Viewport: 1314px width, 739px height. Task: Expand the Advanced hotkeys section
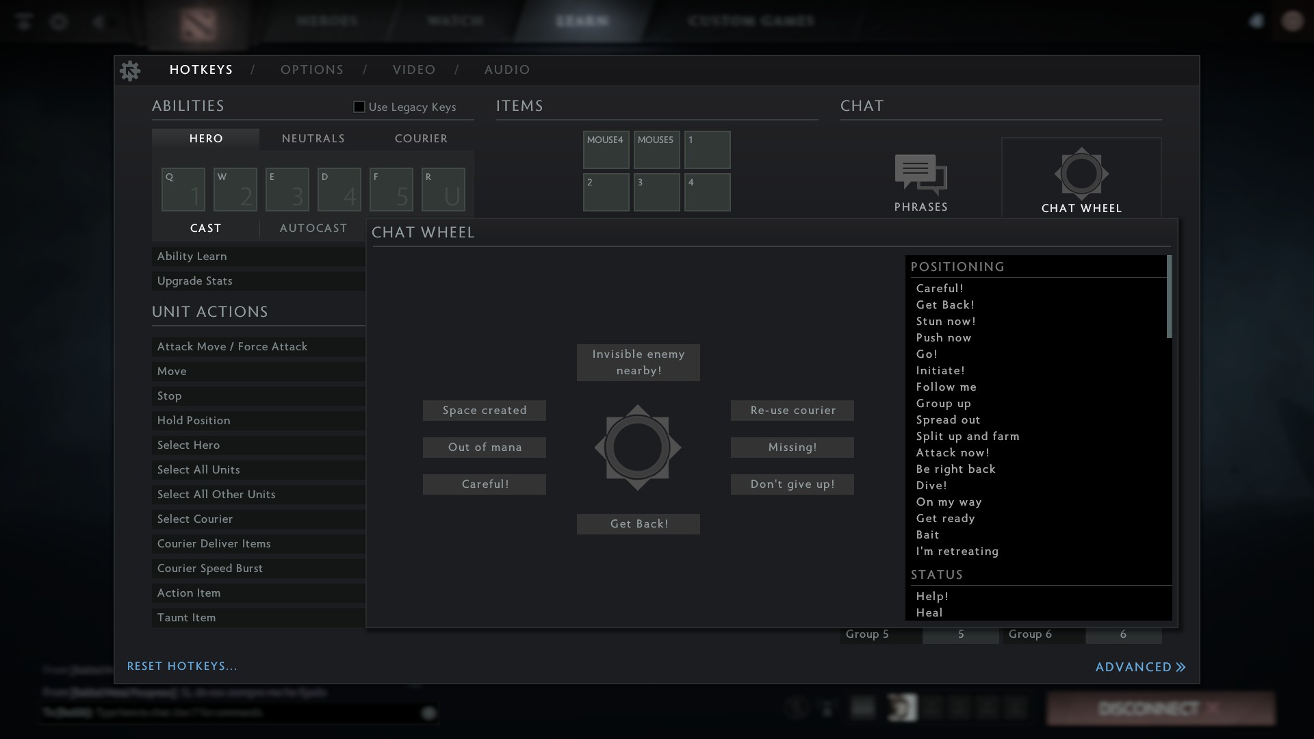(1139, 667)
